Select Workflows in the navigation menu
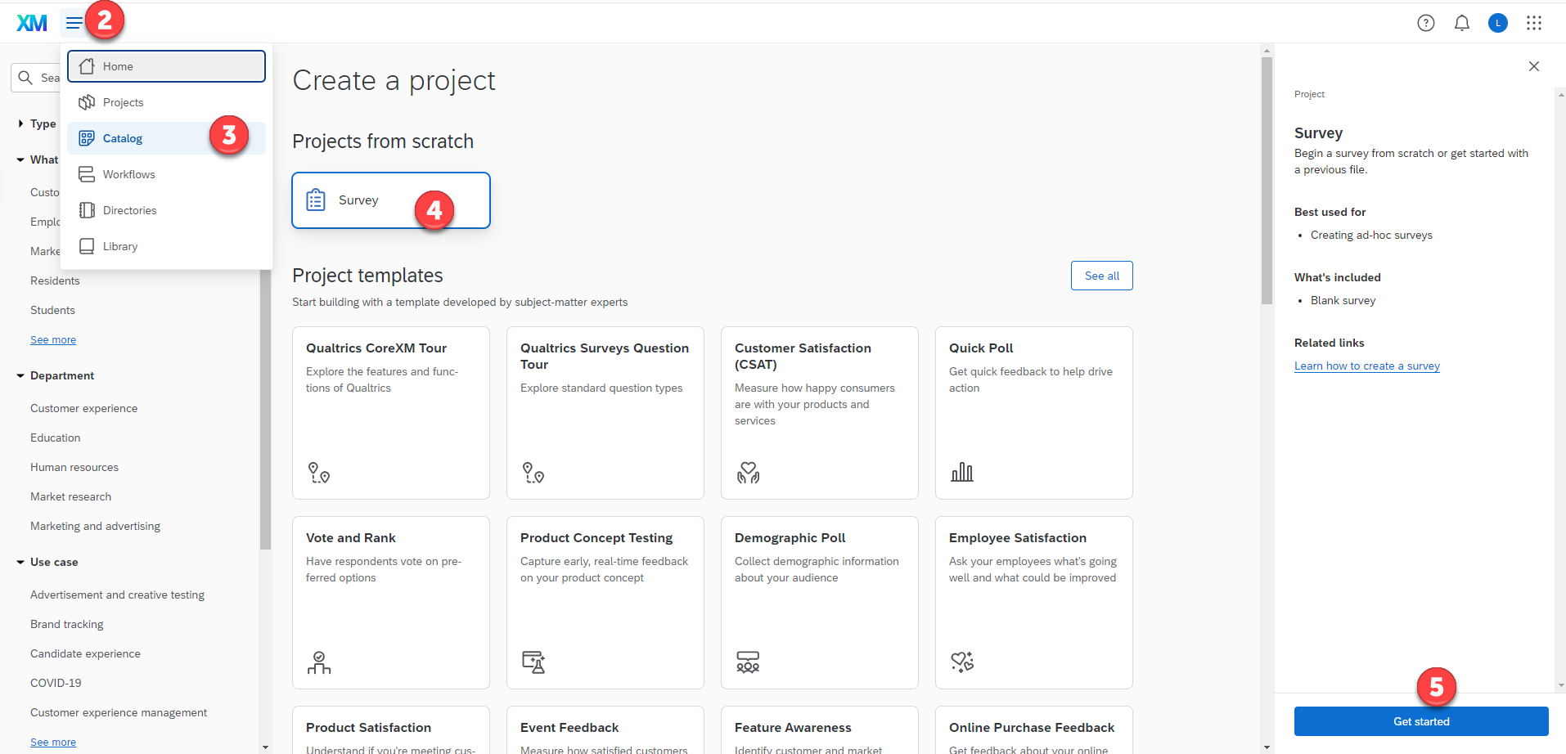The width and height of the screenshot is (1566, 754). [167, 174]
